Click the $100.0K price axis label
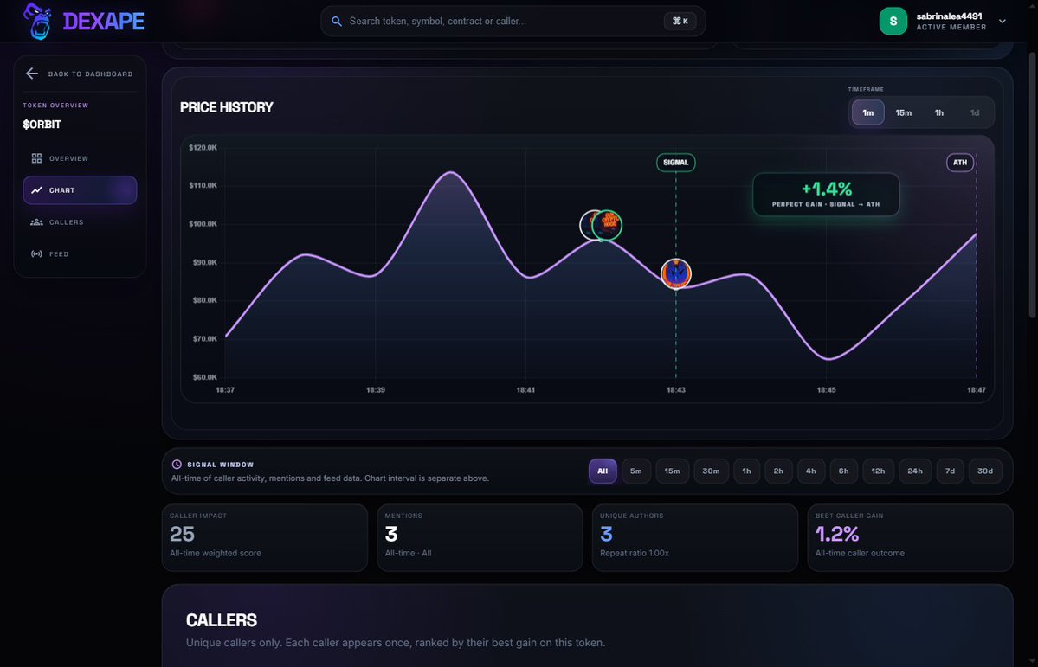1038x667 pixels. [x=203, y=224]
